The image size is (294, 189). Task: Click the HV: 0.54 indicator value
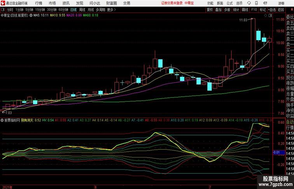coord(48,120)
